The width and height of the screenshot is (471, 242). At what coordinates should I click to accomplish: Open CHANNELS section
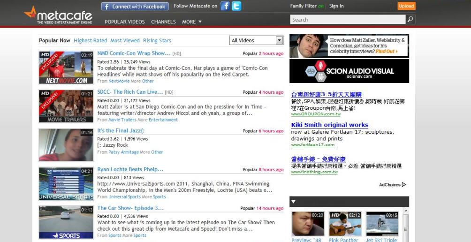point(163,22)
